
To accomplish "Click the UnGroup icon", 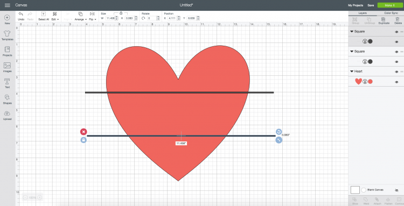I will point(369,21).
